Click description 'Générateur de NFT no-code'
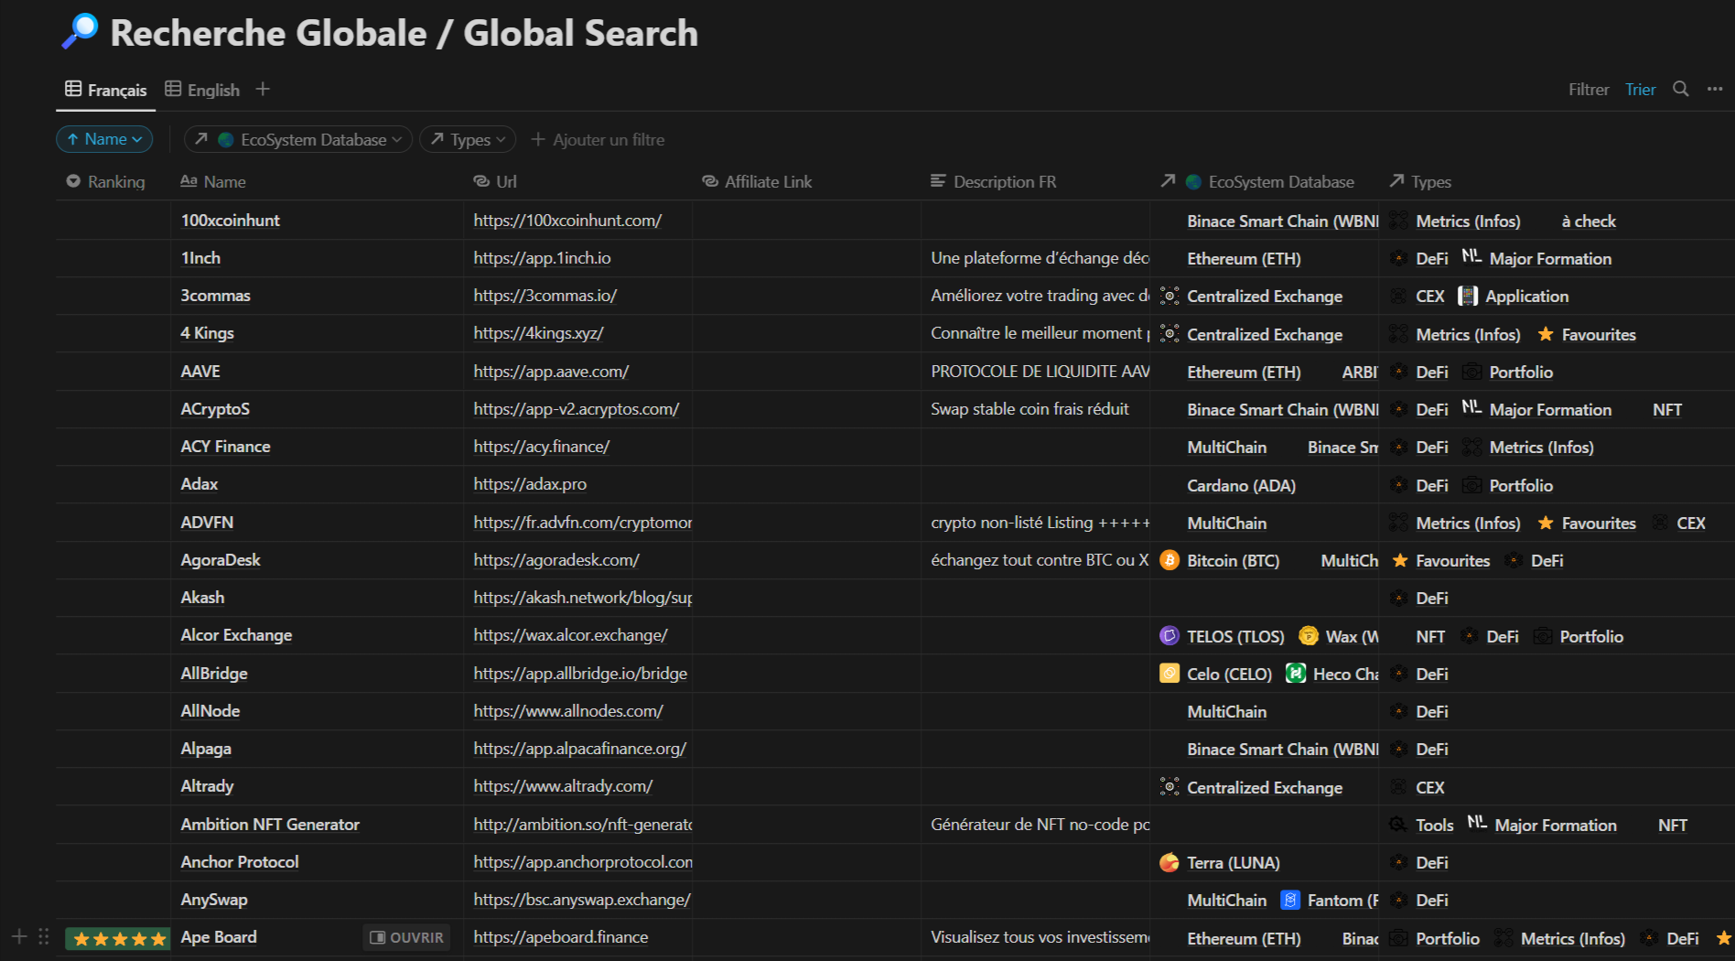The height and width of the screenshot is (961, 1735). click(x=1040, y=825)
